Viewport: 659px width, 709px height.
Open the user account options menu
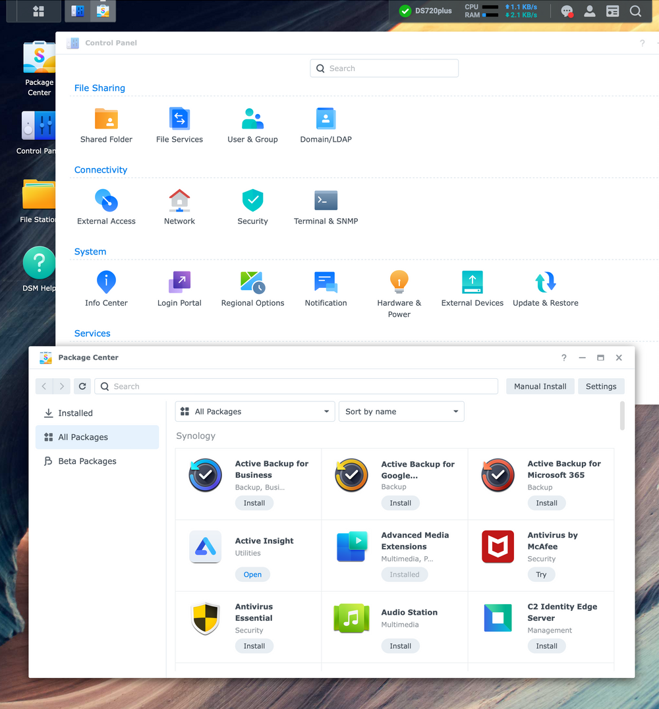[589, 11]
